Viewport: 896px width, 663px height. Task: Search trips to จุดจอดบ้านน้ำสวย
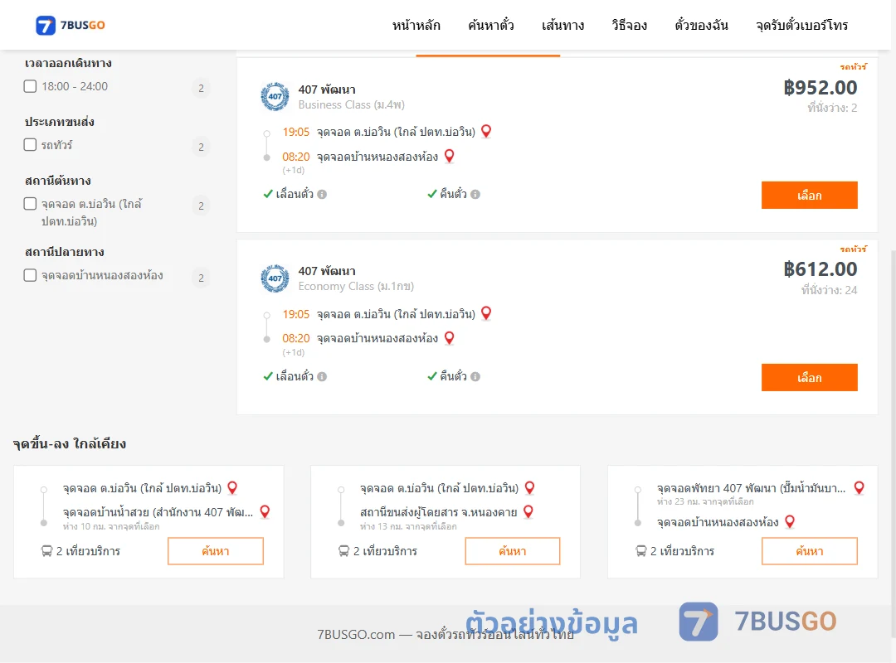point(216,551)
